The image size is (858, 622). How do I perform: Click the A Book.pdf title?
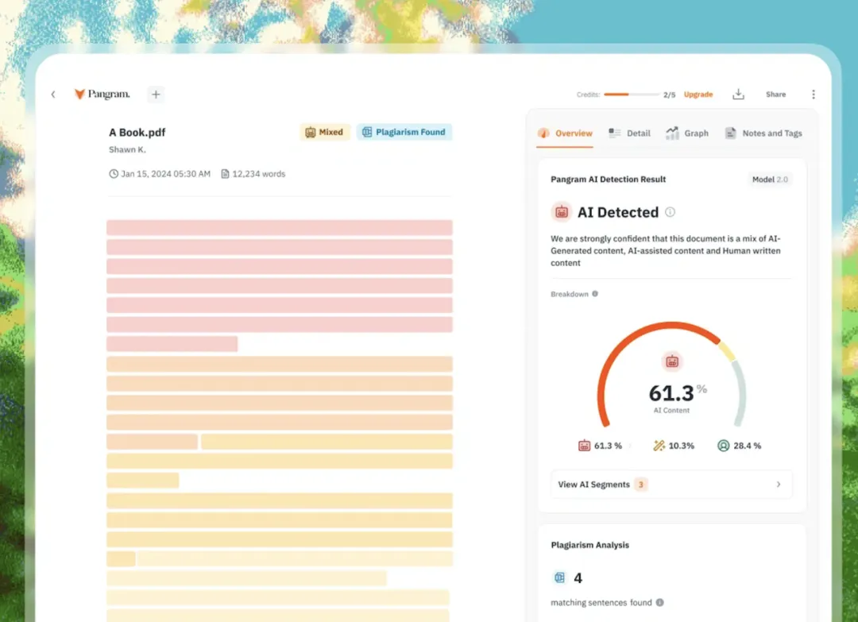137,133
